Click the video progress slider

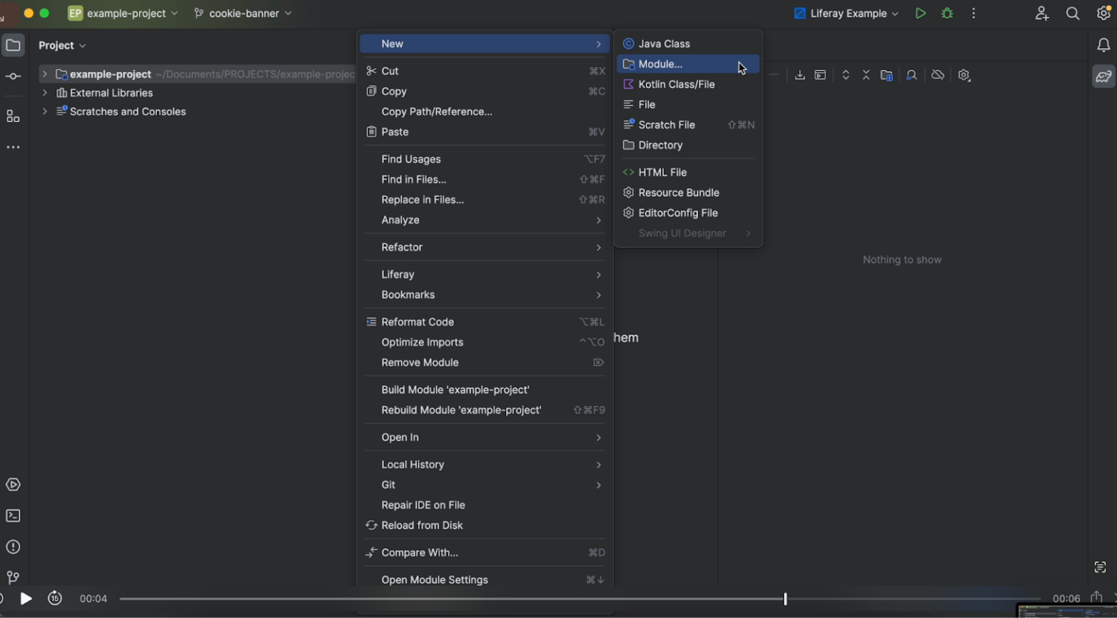(785, 598)
